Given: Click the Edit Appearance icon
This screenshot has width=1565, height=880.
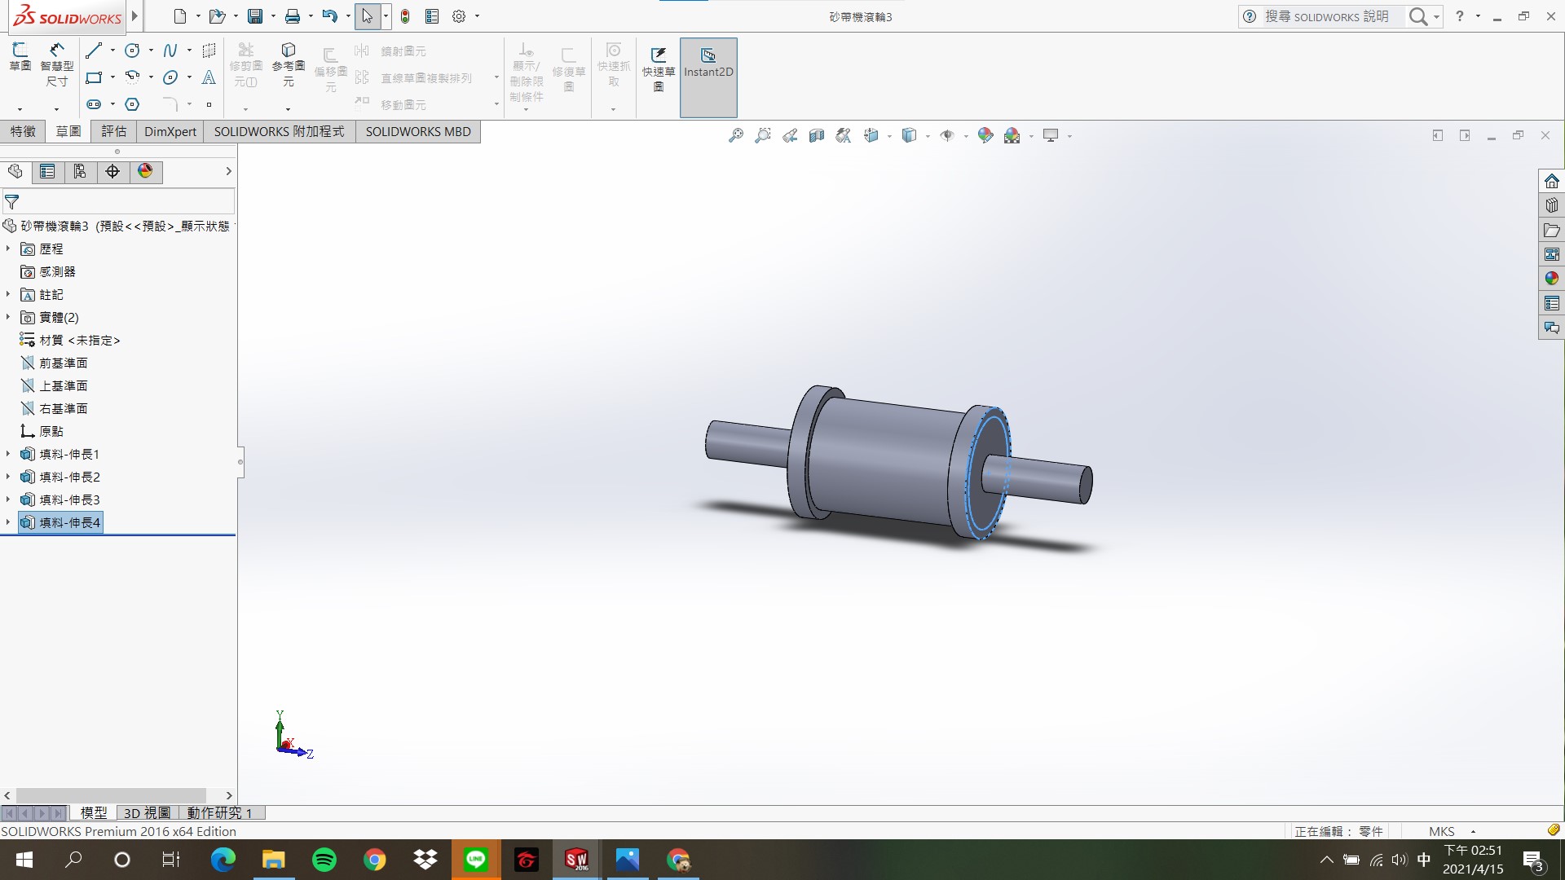Looking at the screenshot, I should pos(985,135).
